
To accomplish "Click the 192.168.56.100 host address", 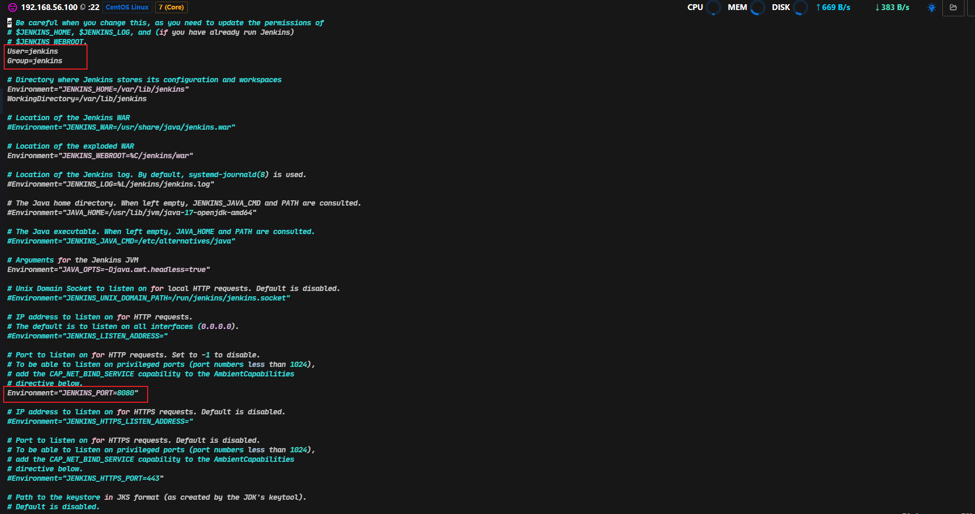I will click(x=50, y=7).
